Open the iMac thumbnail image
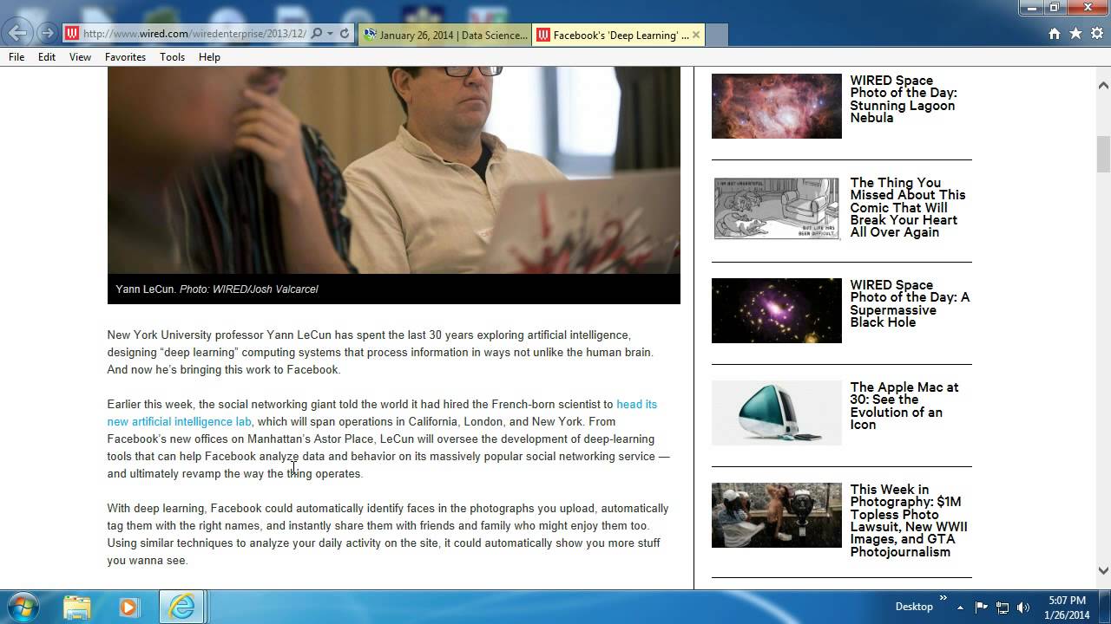The width and height of the screenshot is (1111, 624). coord(777,413)
